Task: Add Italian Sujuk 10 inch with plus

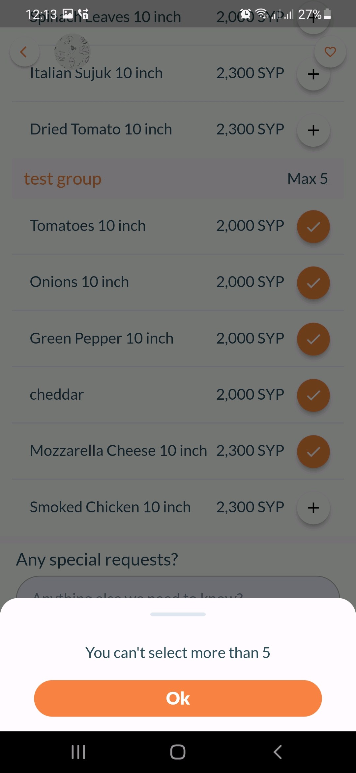Action: (x=313, y=74)
